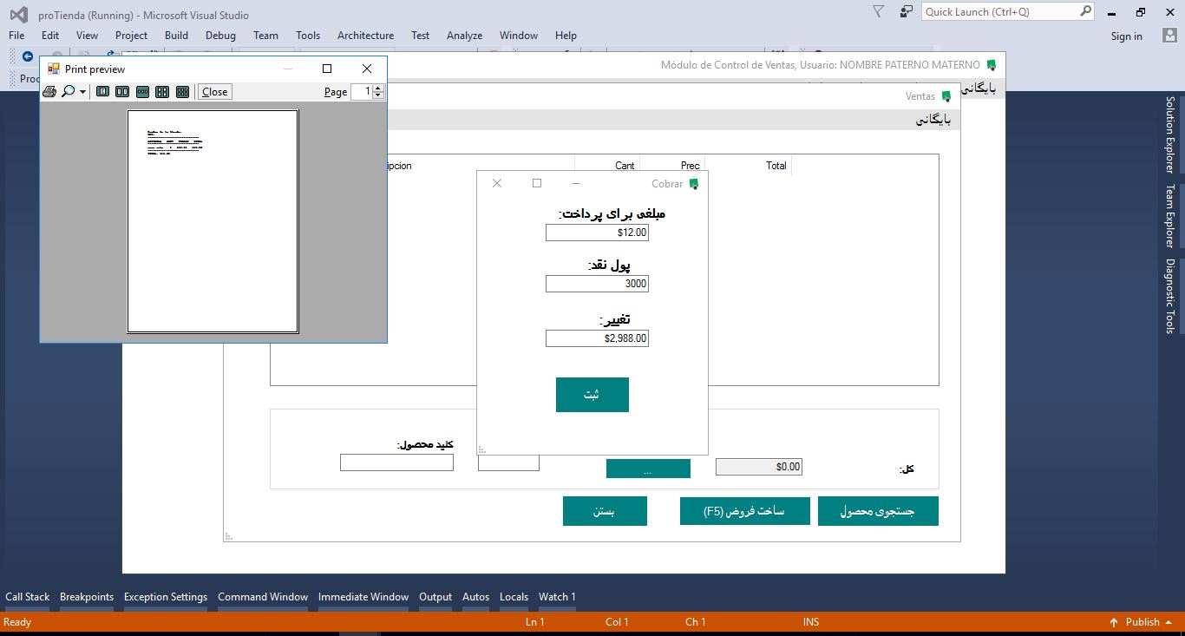Image resolution: width=1185 pixels, height=636 pixels.
Task: Click the Quick Launch magnifier icon
Action: click(x=1085, y=11)
